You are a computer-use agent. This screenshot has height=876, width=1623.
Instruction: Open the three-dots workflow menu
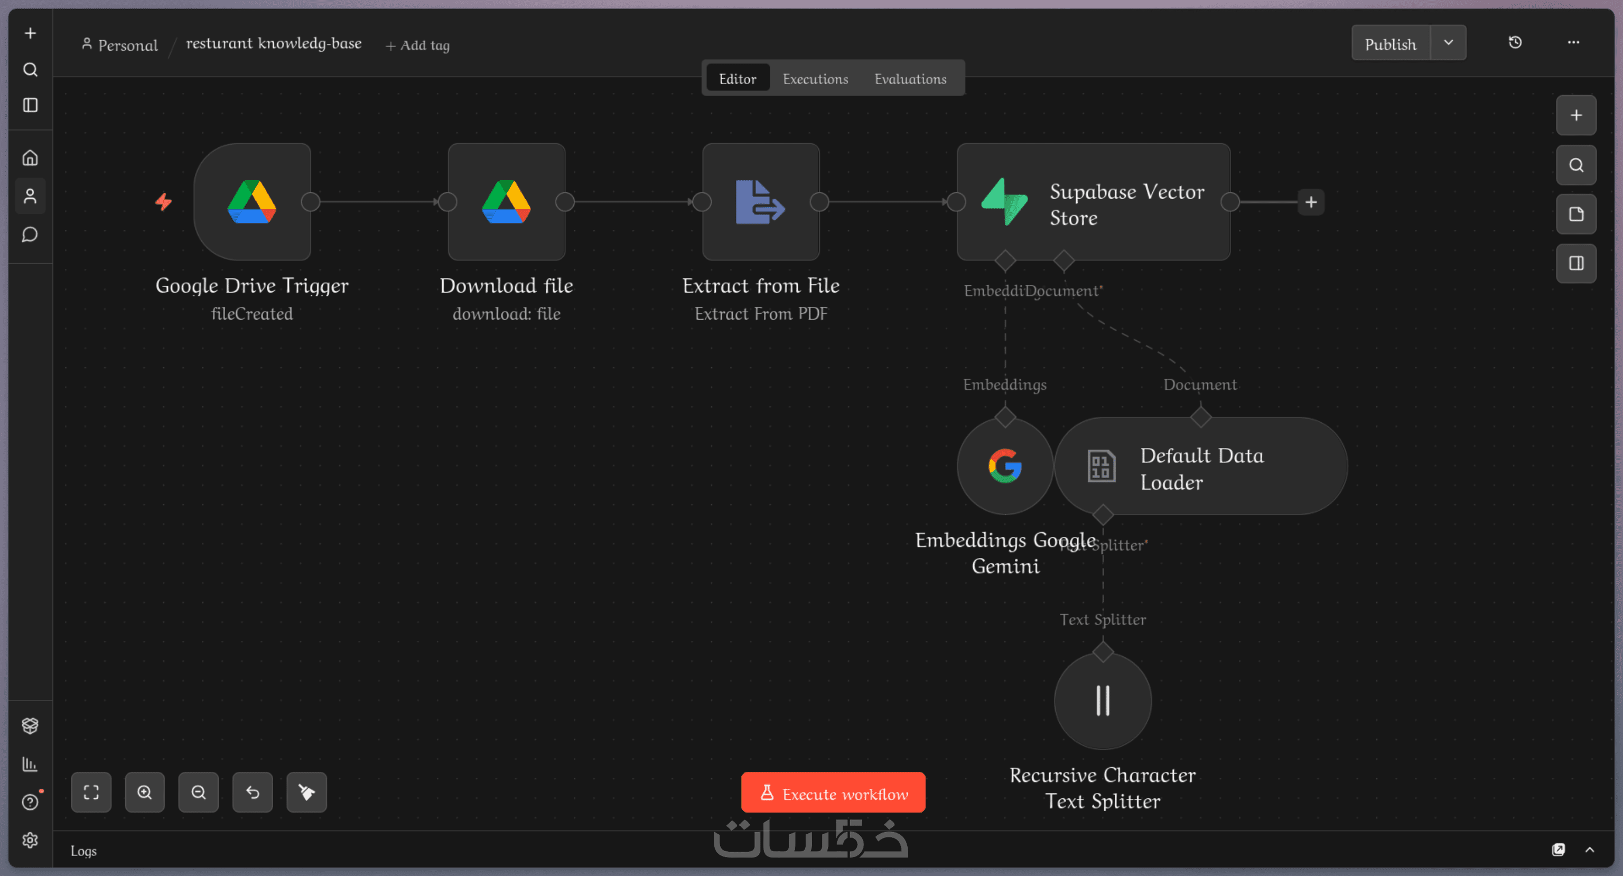point(1573,42)
